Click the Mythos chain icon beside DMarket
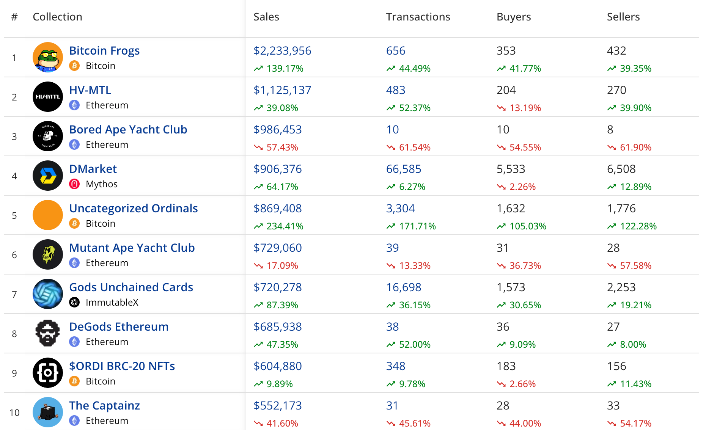The width and height of the screenshot is (717, 430). pyautogui.click(x=74, y=184)
